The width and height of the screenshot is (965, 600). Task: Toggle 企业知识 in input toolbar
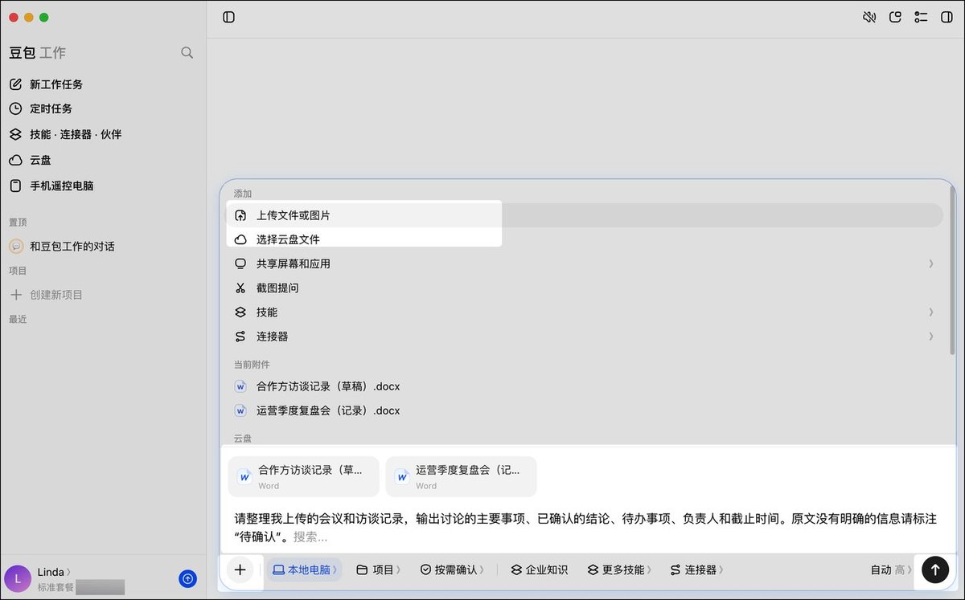click(540, 569)
